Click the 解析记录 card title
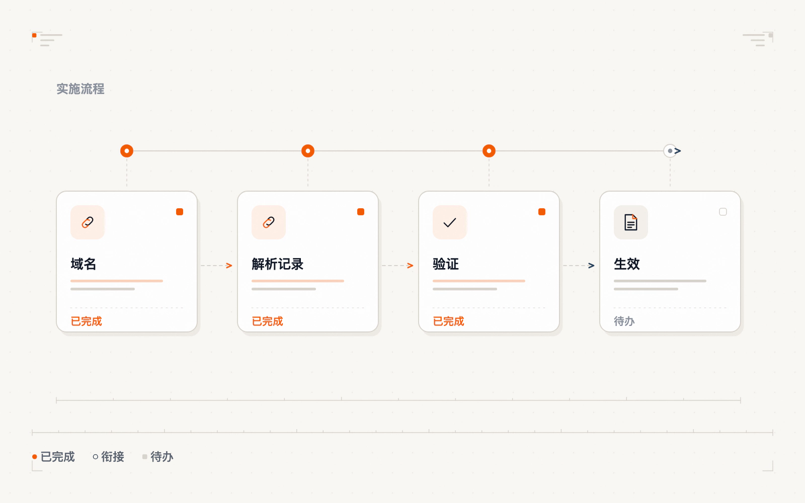This screenshot has width=805, height=503. coord(278,264)
